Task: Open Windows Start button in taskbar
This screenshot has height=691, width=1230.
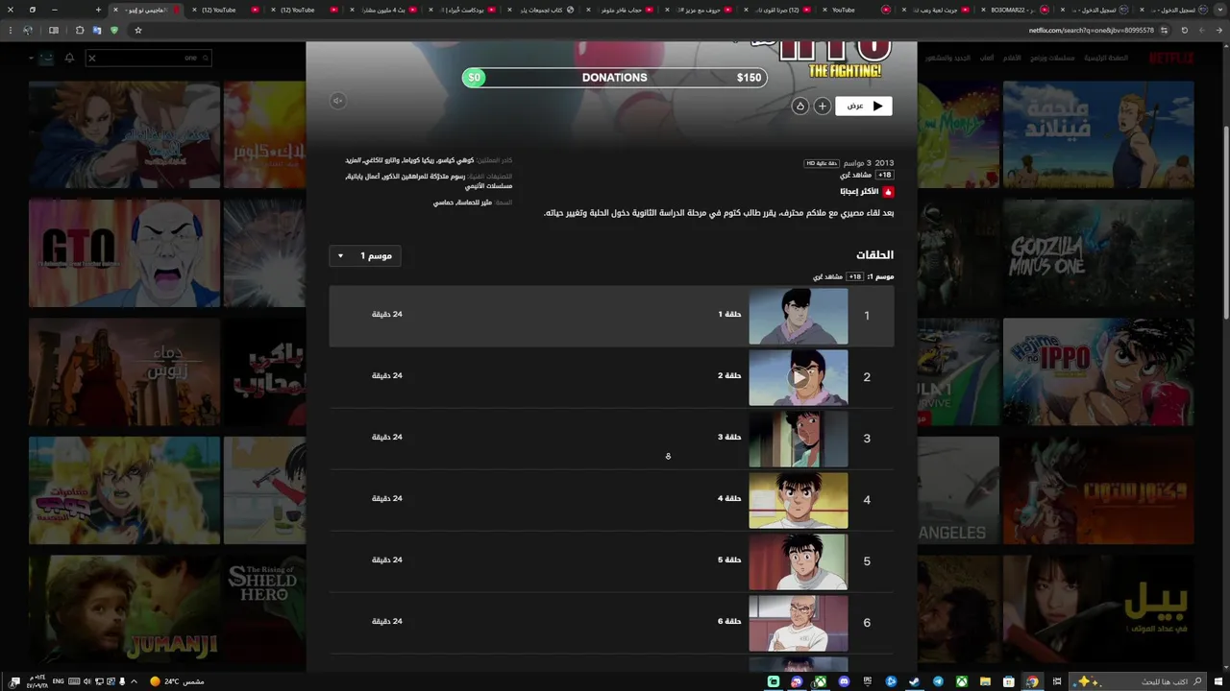Action: coord(1218,681)
